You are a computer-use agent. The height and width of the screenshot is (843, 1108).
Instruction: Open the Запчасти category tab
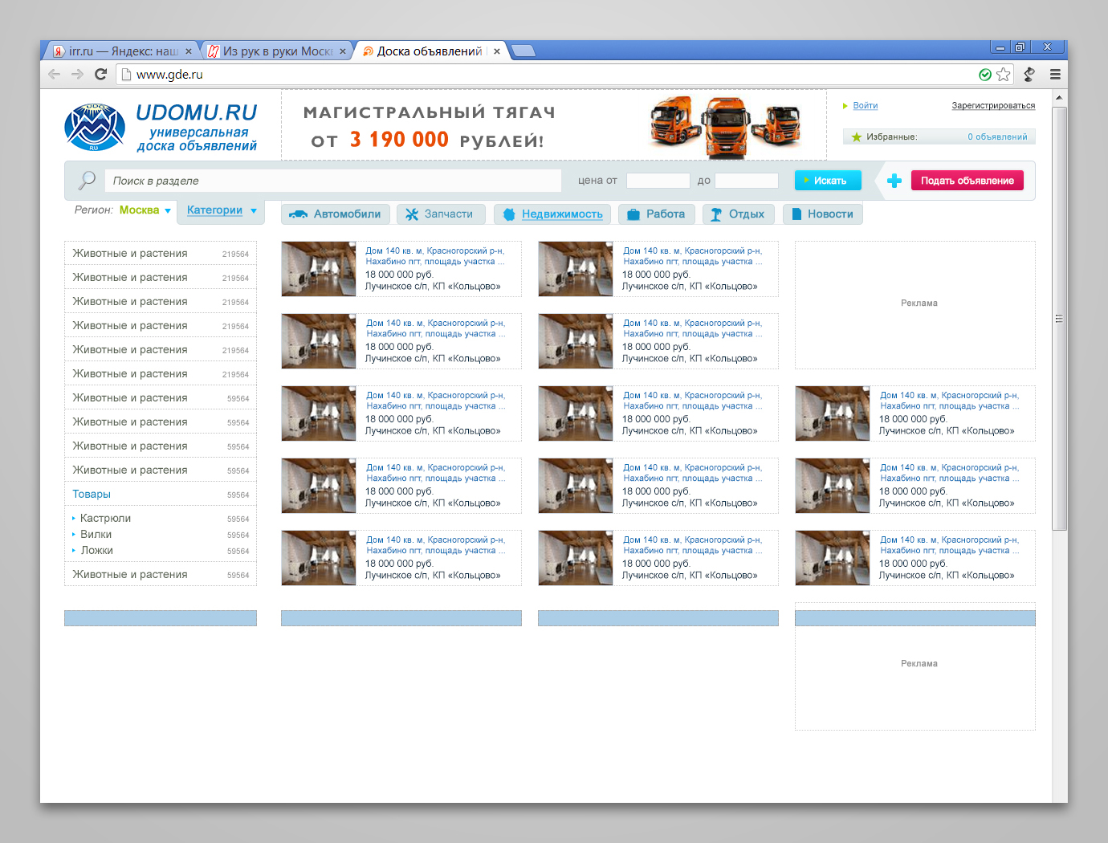point(441,214)
